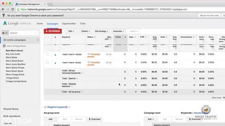Image resolution: width=225 pixels, height=126 pixels.
Task: Toggle select-all checkbox in keyword table header
Action: coord(47,37)
